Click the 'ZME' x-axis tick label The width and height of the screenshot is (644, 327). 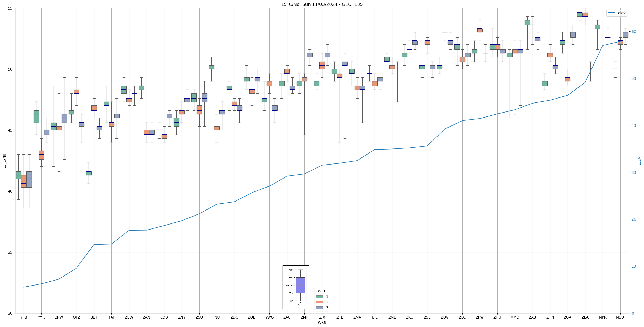[x=392, y=317]
